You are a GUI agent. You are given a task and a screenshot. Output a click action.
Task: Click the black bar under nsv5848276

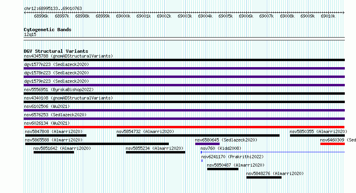point(264,177)
